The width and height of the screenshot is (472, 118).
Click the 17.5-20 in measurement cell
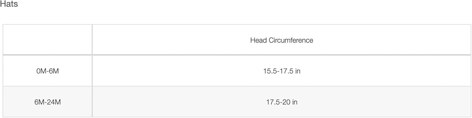coord(282,102)
